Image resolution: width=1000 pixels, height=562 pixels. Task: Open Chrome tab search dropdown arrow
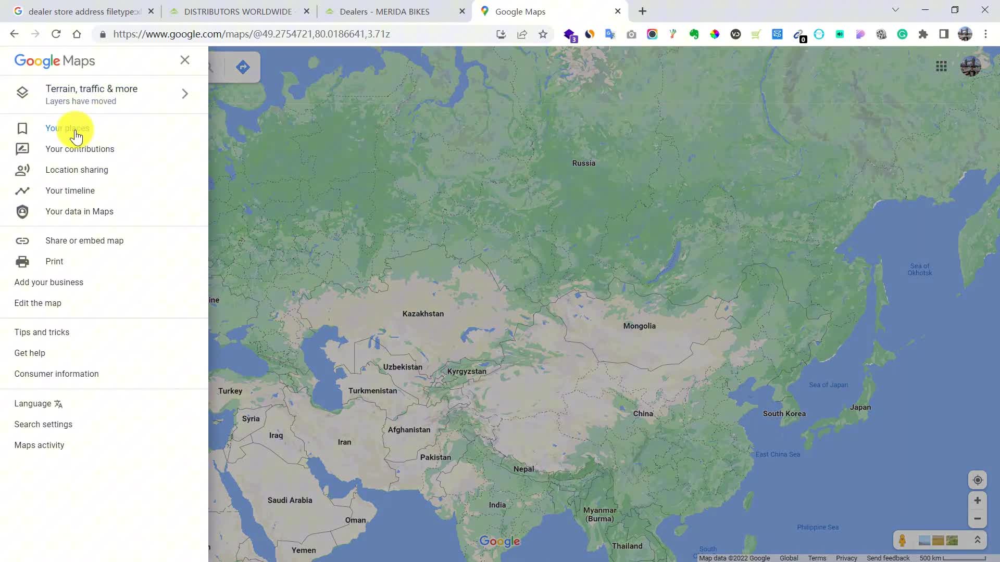point(895,10)
